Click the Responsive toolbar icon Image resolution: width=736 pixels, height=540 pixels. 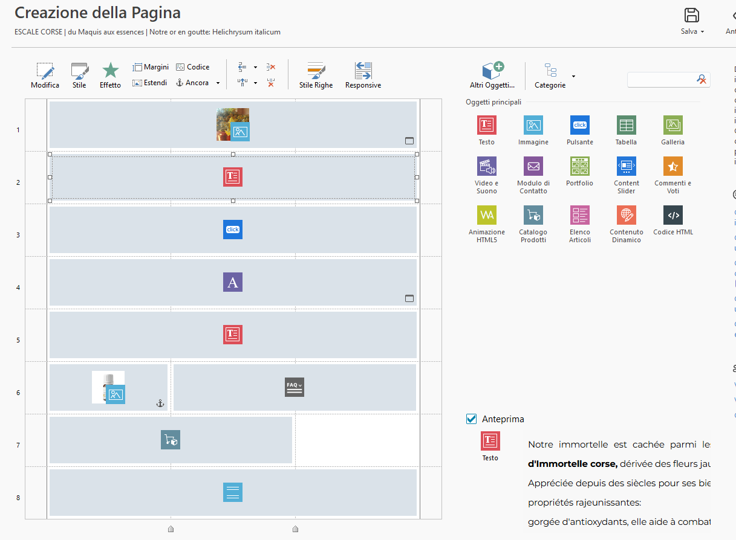click(x=363, y=72)
